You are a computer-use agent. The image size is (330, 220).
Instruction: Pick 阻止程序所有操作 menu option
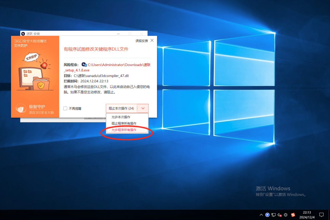127,124
